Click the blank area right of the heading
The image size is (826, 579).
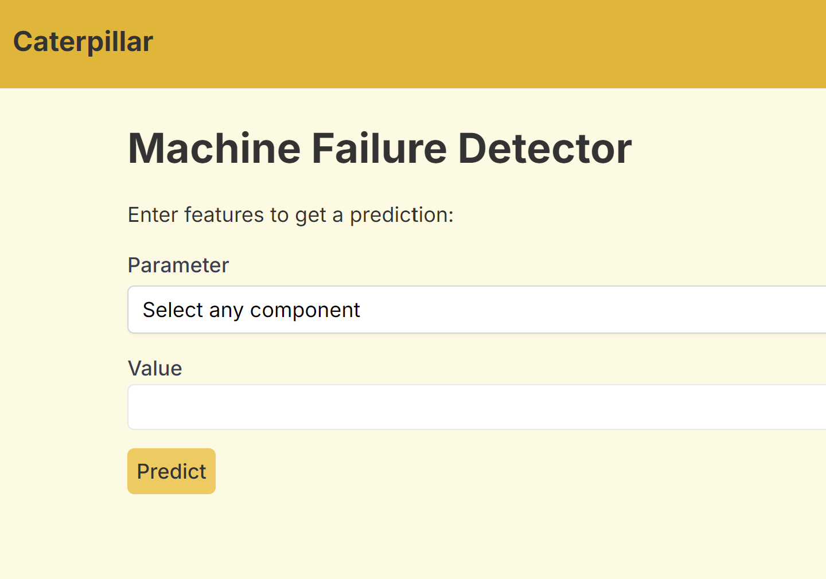tap(728, 148)
